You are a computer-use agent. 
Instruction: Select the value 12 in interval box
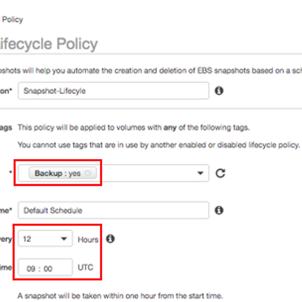point(27,239)
